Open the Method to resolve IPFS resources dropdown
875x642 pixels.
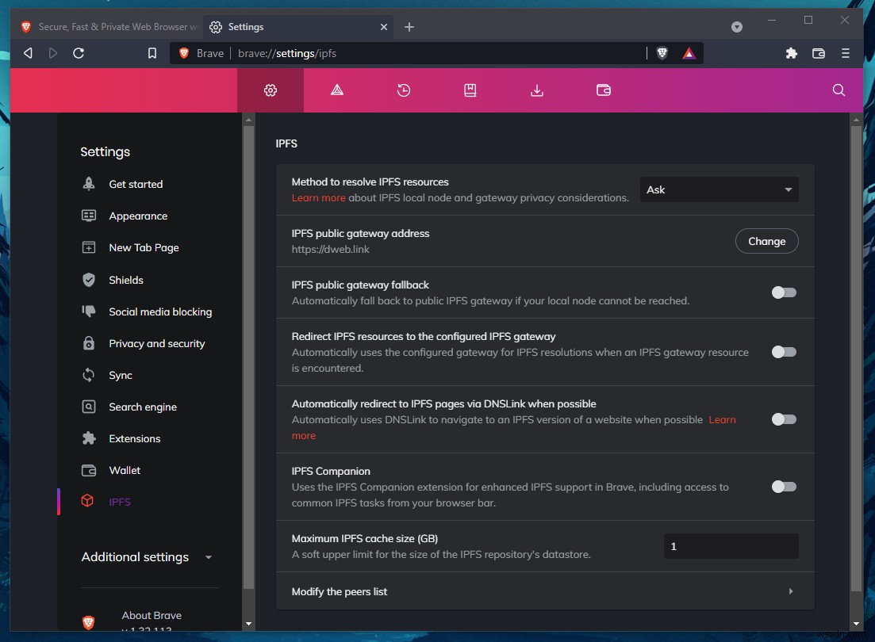coord(718,189)
